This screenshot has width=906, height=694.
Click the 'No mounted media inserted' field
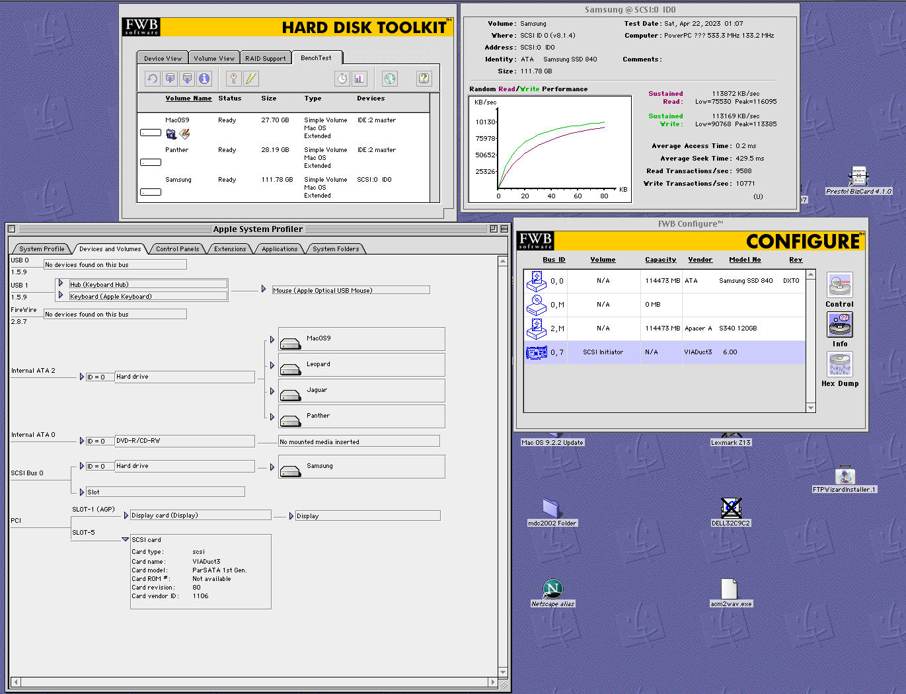pos(359,442)
